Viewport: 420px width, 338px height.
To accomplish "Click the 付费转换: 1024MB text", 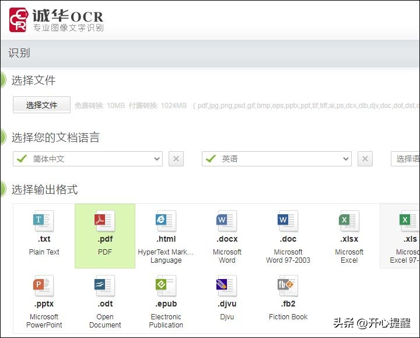I will pos(157,105).
